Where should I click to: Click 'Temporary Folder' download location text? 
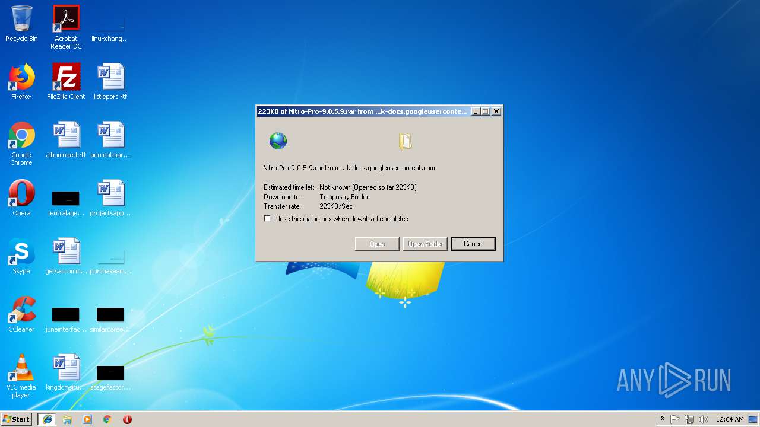pos(344,197)
